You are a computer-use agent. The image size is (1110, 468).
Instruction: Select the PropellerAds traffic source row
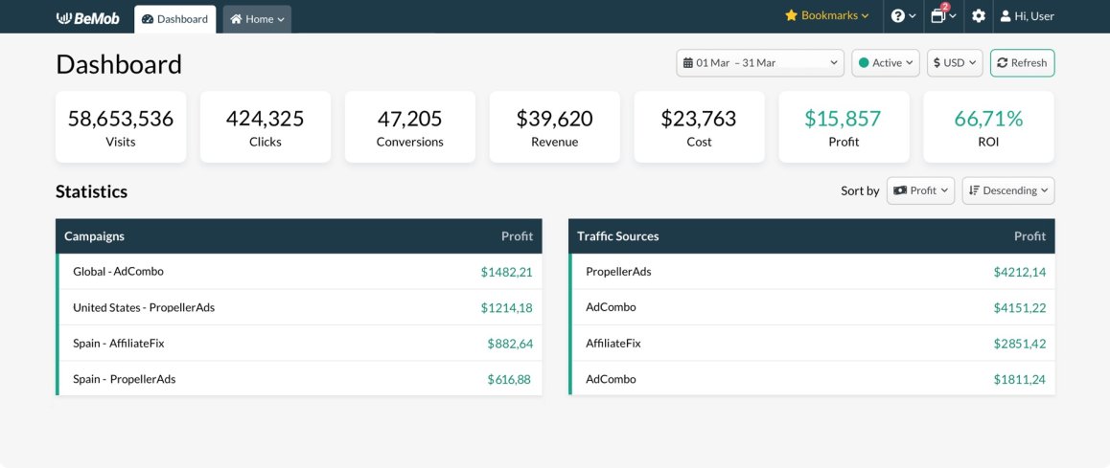[x=811, y=272]
